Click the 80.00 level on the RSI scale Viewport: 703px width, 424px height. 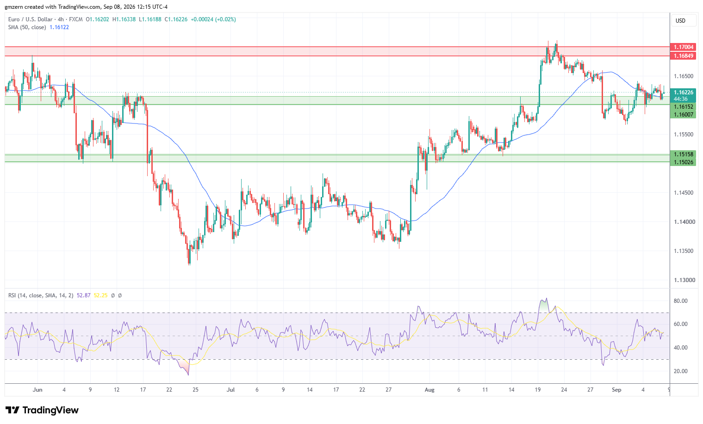[x=680, y=301]
